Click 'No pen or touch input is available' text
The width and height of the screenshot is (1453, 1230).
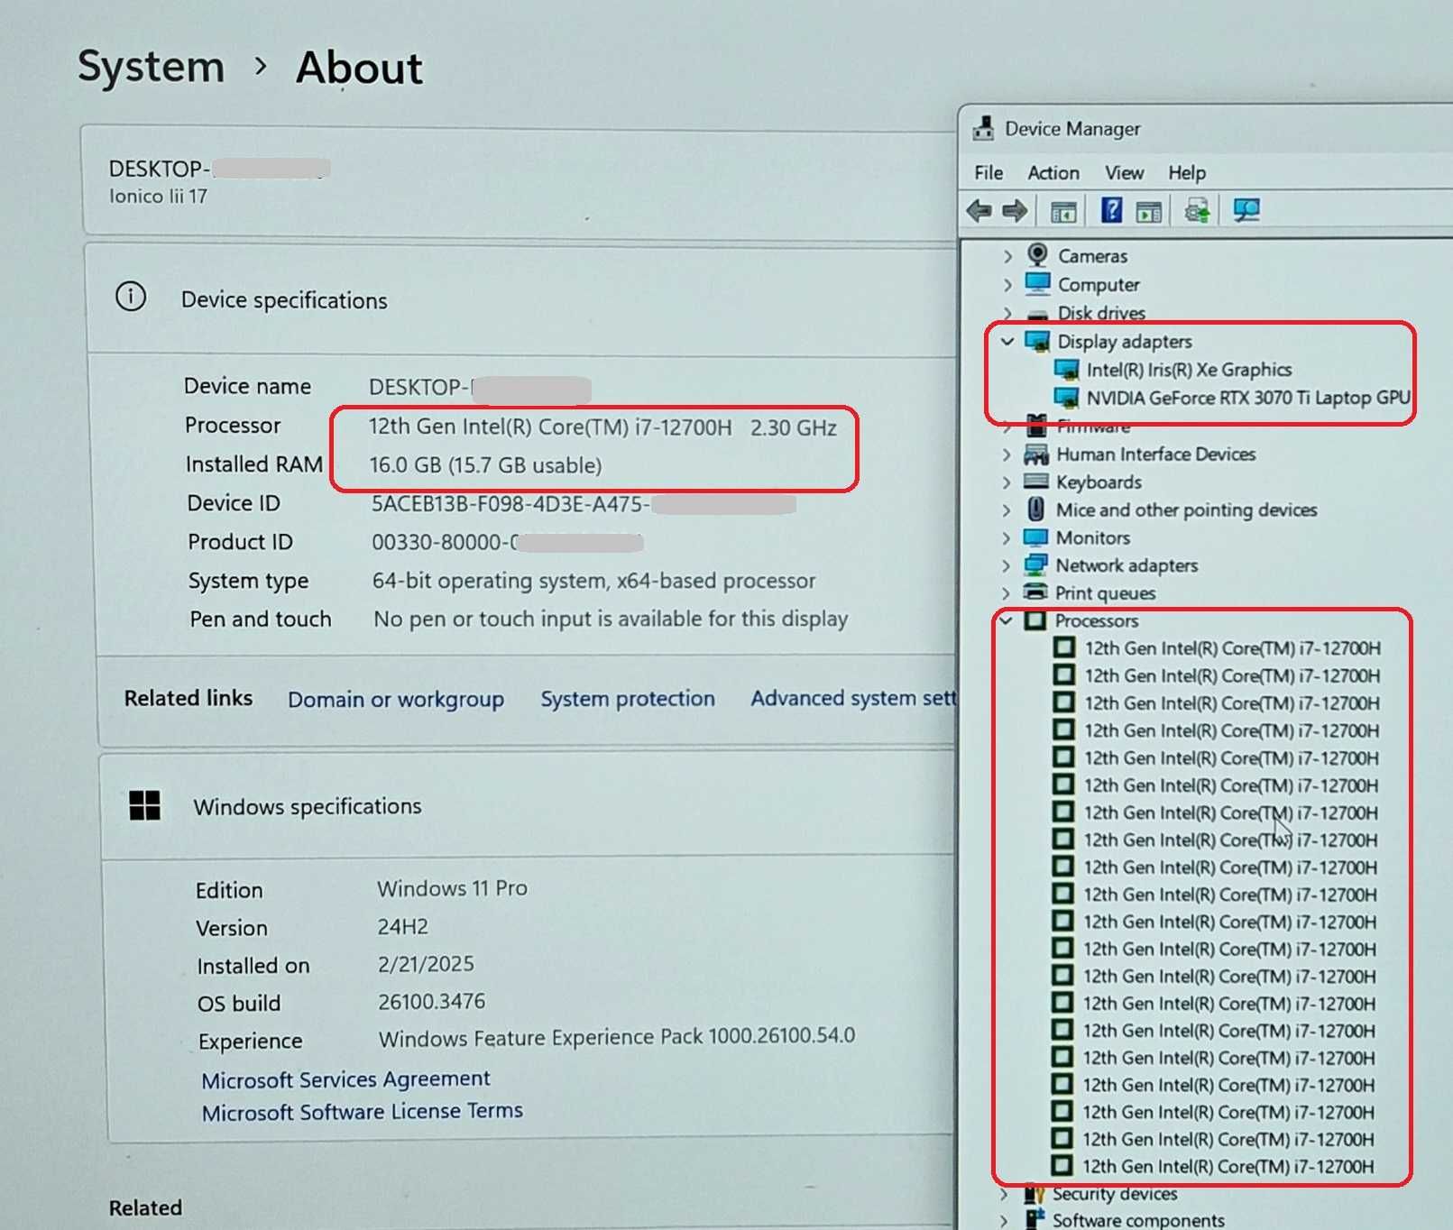point(611,619)
